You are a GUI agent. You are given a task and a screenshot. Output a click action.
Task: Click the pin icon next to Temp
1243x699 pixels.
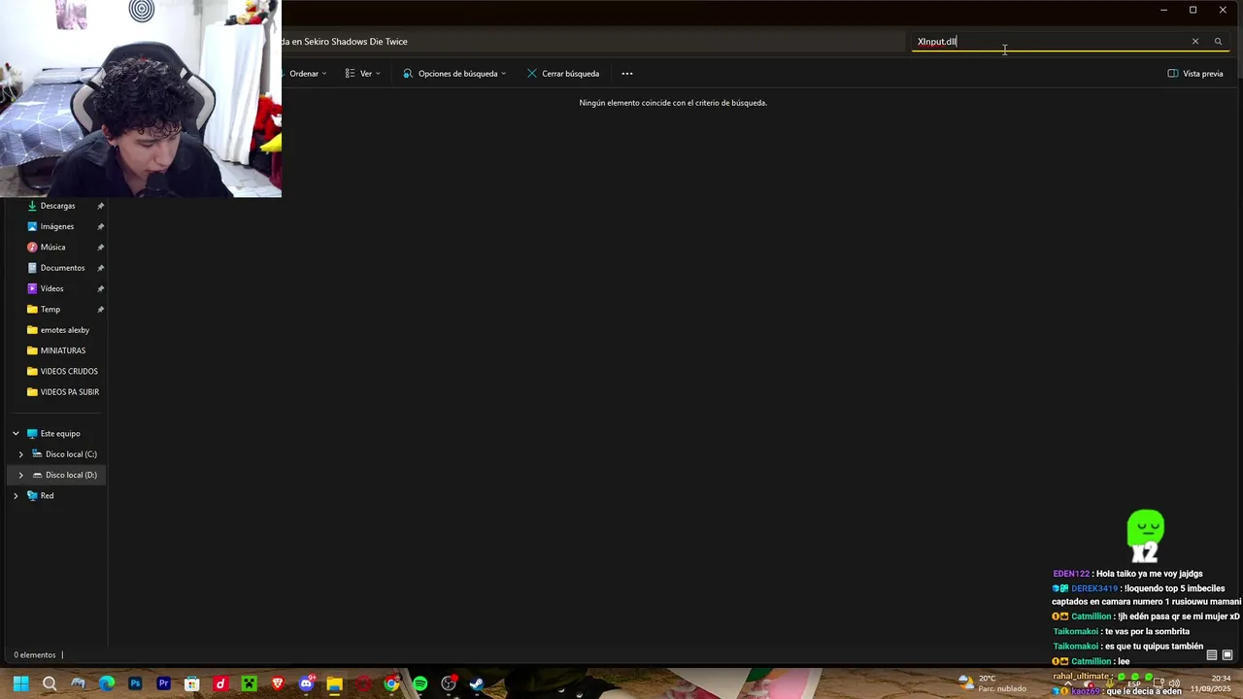click(100, 310)
